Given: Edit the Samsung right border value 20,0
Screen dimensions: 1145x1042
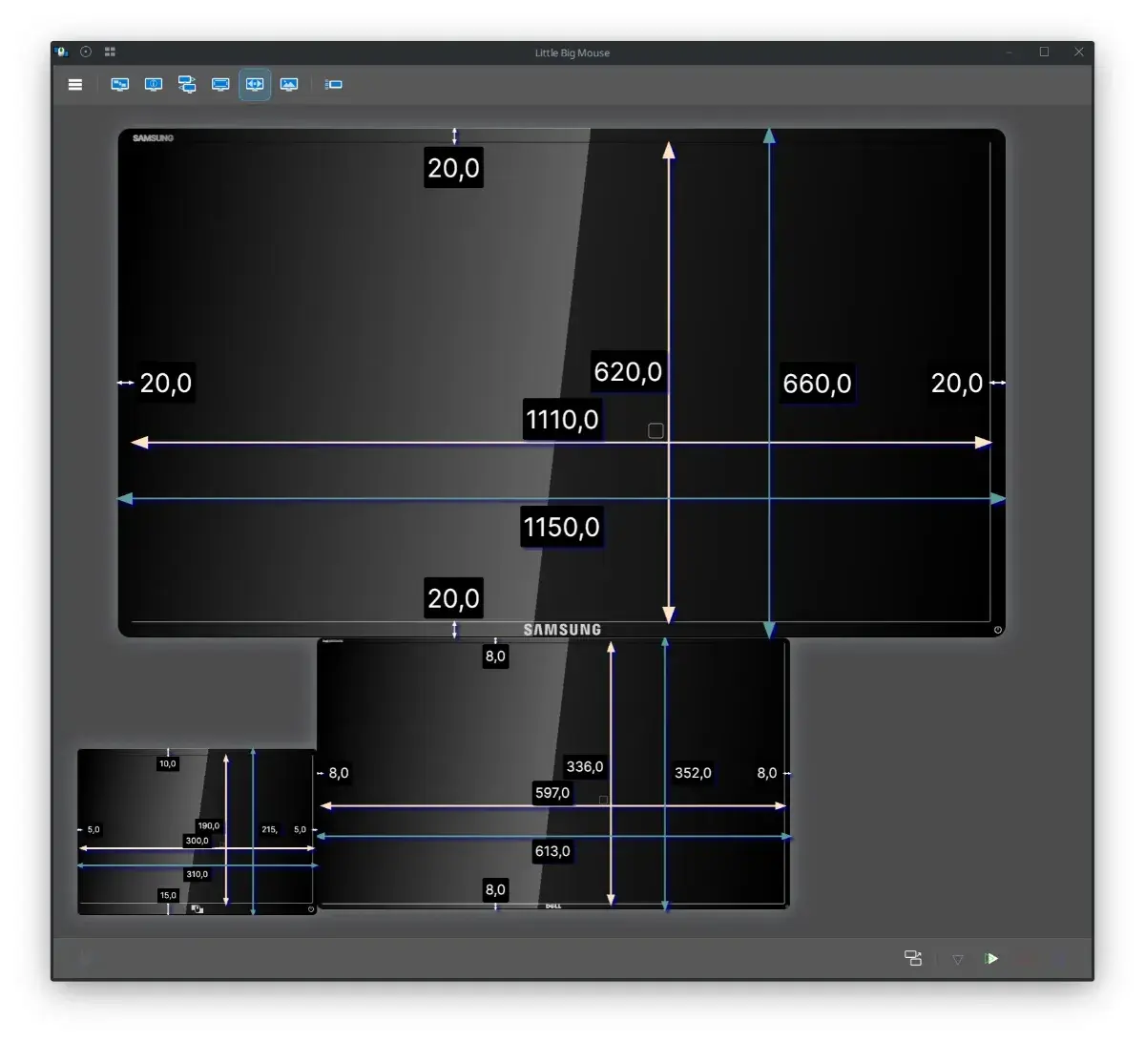Looking at the screenshot, I should (957, 383).
